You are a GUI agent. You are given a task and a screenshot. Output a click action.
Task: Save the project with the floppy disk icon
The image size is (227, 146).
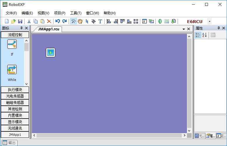pyautogui.click(x=20, y=21)
